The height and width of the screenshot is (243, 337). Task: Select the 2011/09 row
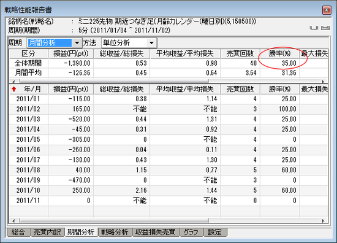coord(168,180)
